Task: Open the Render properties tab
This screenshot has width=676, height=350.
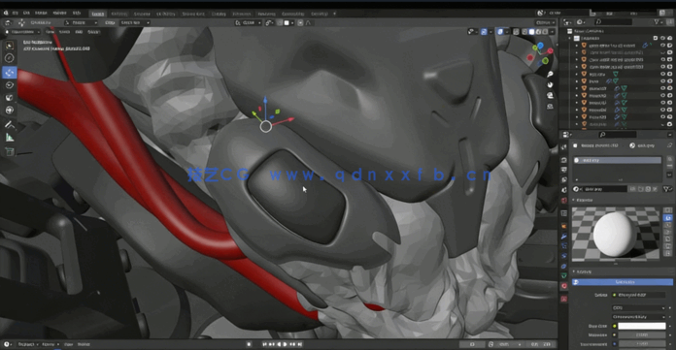Action: pos(564,160)
